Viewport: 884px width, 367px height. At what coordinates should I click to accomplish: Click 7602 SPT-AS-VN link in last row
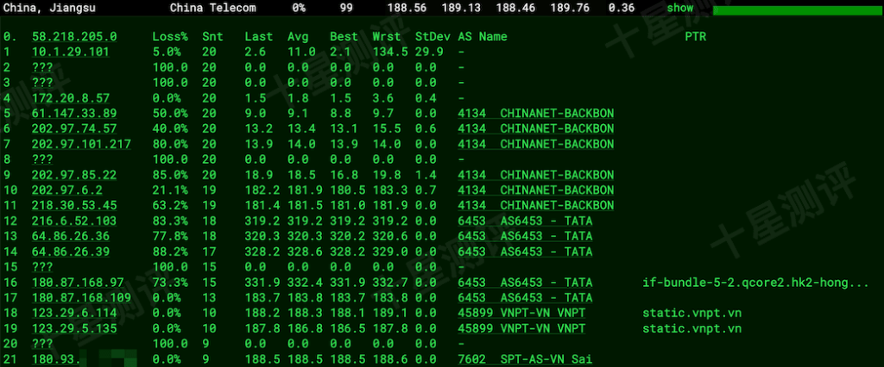click(525, 359)
